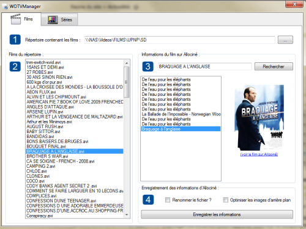Click the film list scroll down arrow

click(127, 215)
